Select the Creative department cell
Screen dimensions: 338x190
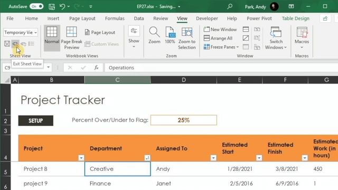117,169
